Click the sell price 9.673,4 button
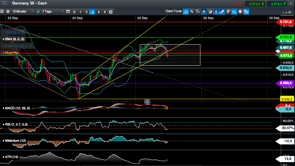Image resolution: width=295 pixels, height=166 pixels. [255, 4]
